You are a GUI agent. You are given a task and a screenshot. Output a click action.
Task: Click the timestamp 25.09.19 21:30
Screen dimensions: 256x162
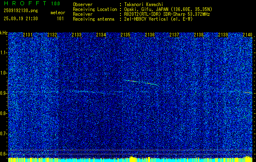pos(21,19)
